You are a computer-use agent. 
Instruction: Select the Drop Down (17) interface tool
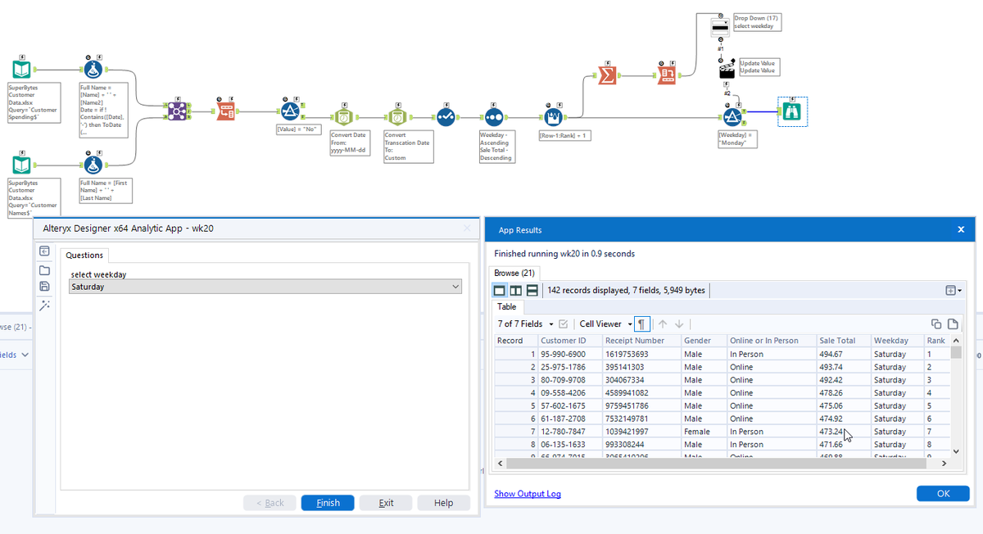(x=720, y=27)
